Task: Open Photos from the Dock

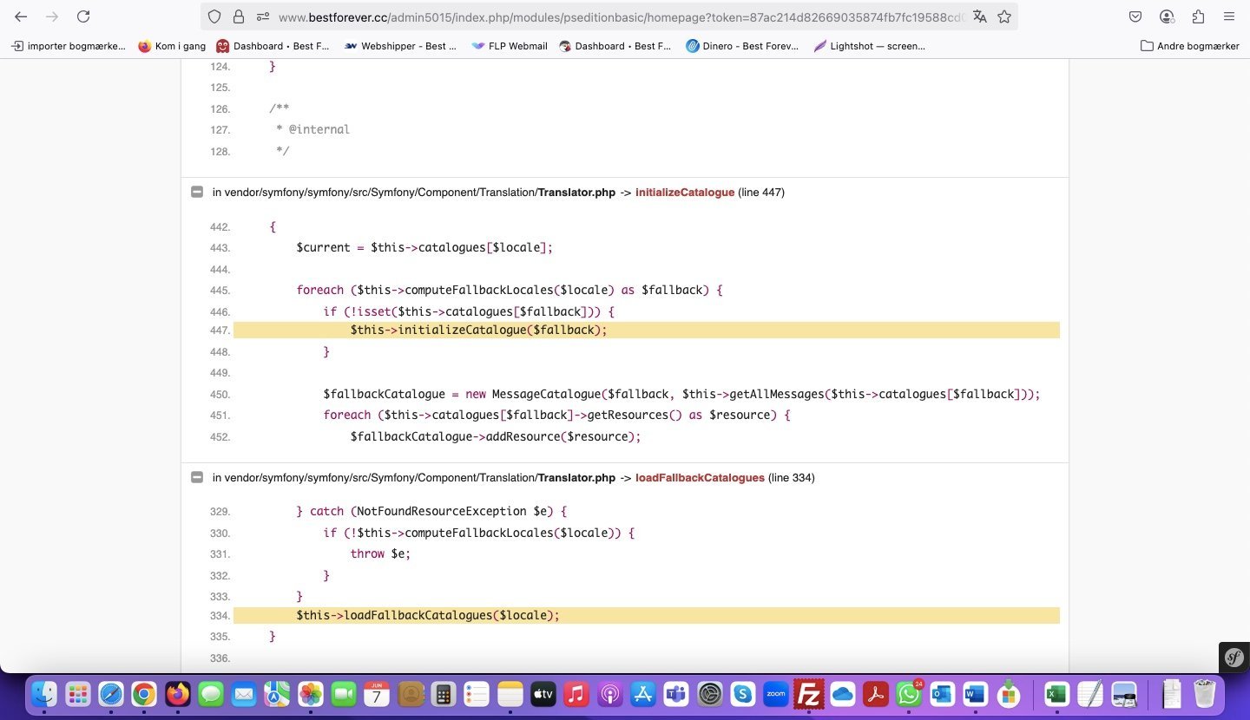Action: 311,694
